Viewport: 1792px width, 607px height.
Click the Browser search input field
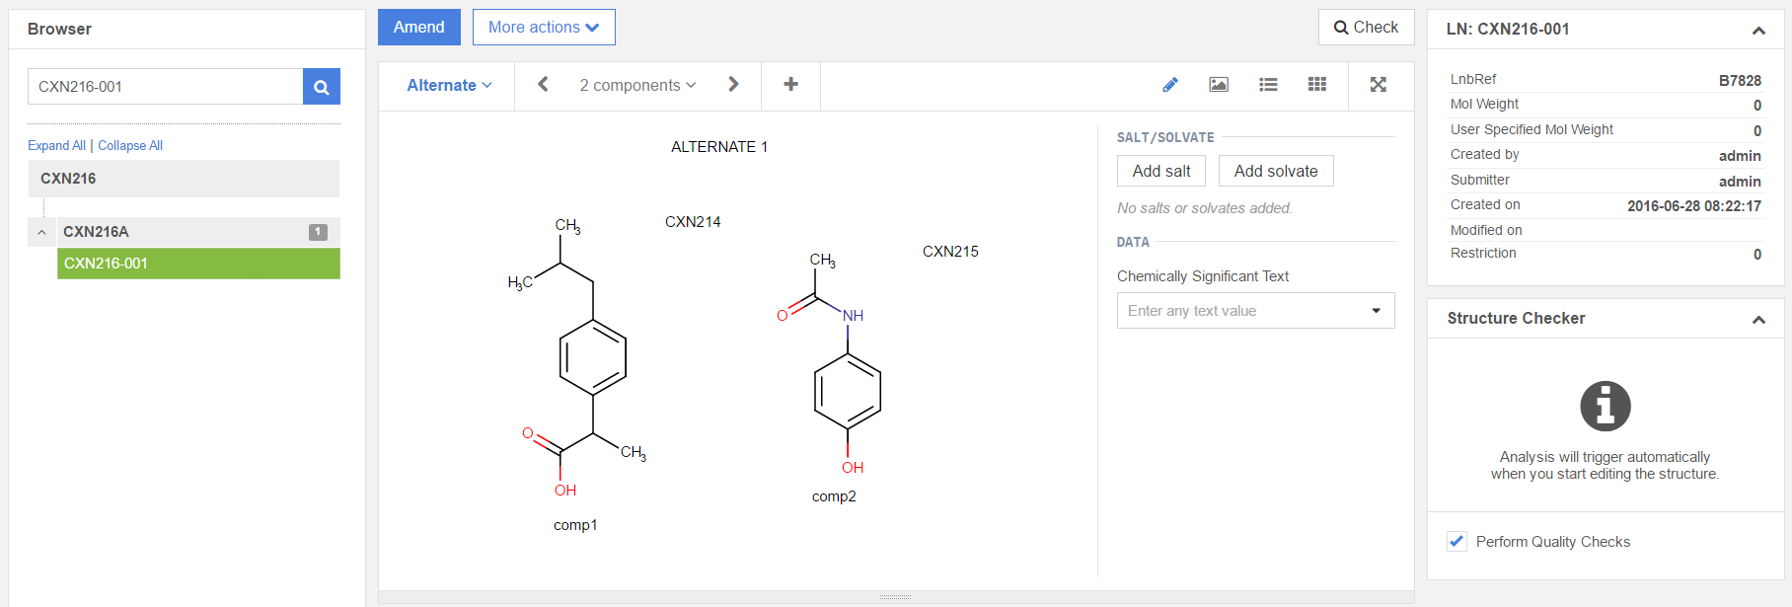(165, 87)
